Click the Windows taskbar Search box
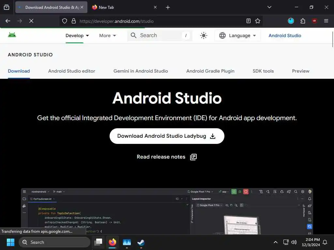This screenshot has width=334, height=250. [54, 242]
